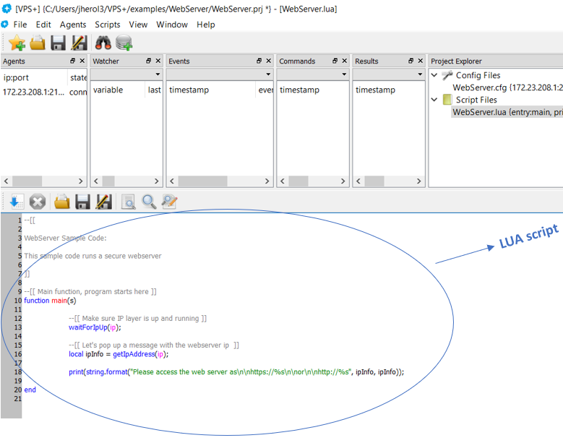Image resolution: width=563 pixels, height=443 pixels.
Task: Float the Events panel
Action: point(259,61)
